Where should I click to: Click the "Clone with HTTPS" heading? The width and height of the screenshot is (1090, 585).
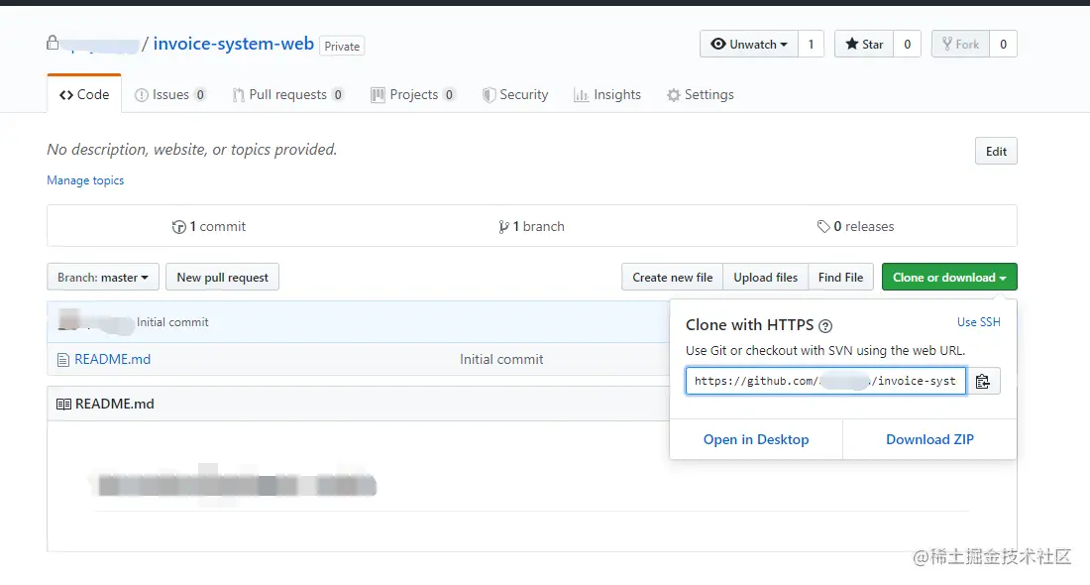pos(749,325)
